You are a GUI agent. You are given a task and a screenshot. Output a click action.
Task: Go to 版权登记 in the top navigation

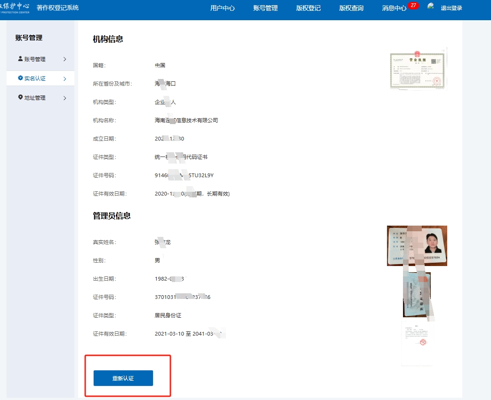coord(308,8)
